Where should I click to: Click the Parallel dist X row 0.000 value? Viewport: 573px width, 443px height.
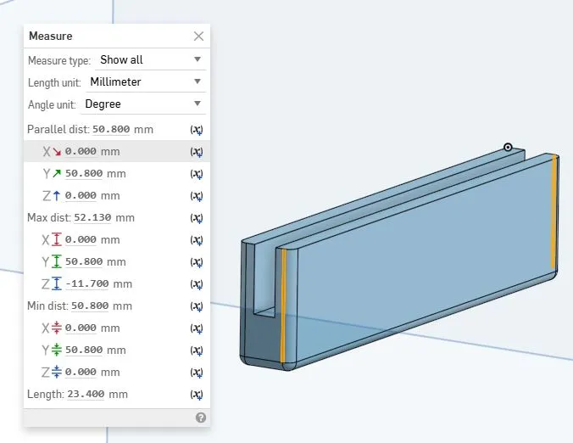[x=81, y=152]
